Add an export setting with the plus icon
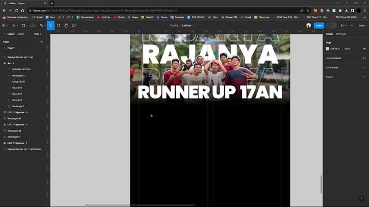The width and height of the screenshot is (369, 207). point(364,76)
